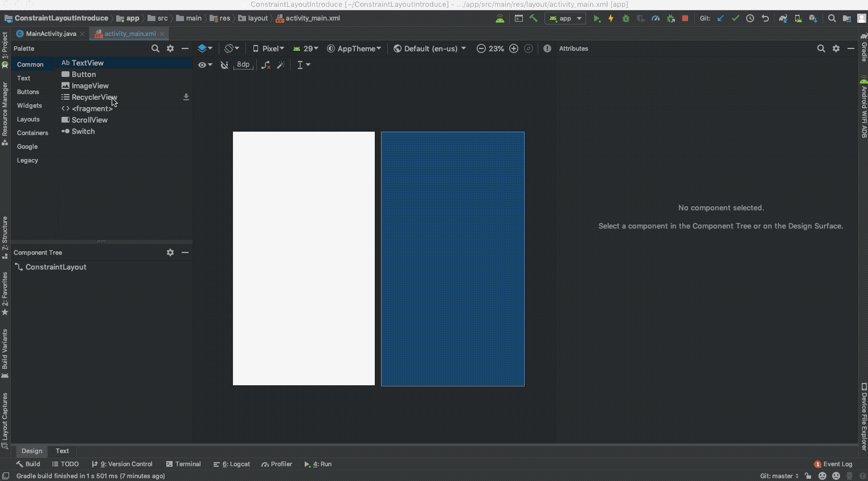Revert changes with the Git undo arrow
The height and width of the screenshot is (481, 868).
tap(765, 18)
